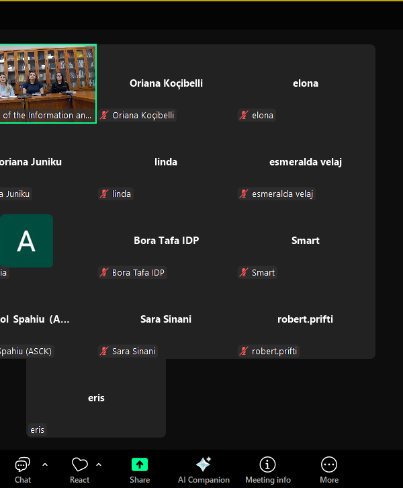Click the green A avatar tile
The image size is (403, 488).
pyautogui.click(x=26, y=241)
